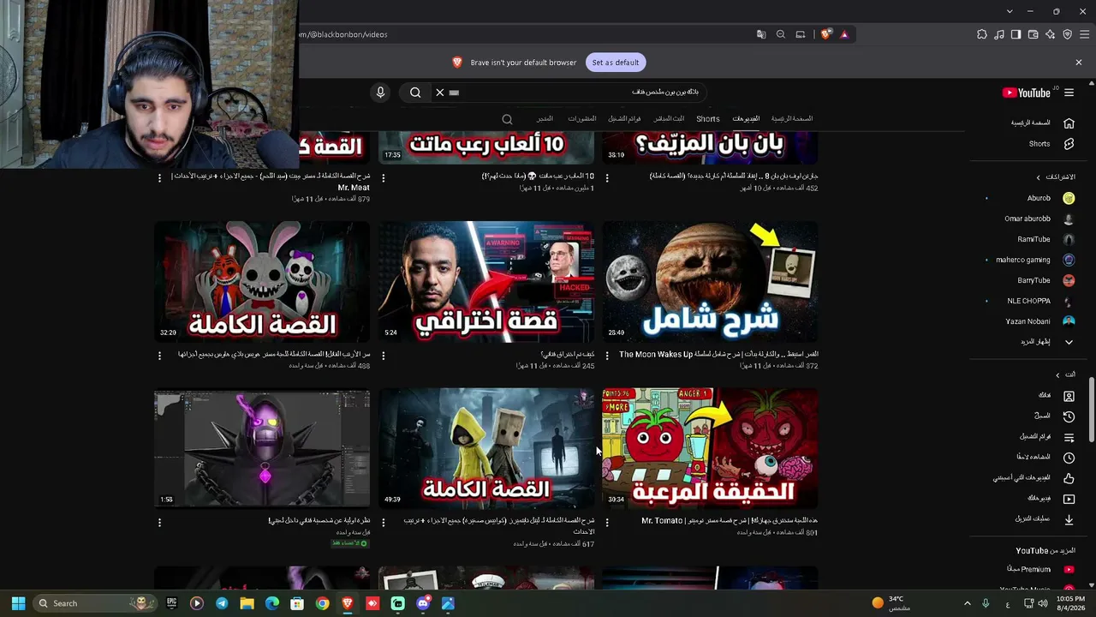
Task: Switch to the channel Shorts tab
Action: click(708, 119)
